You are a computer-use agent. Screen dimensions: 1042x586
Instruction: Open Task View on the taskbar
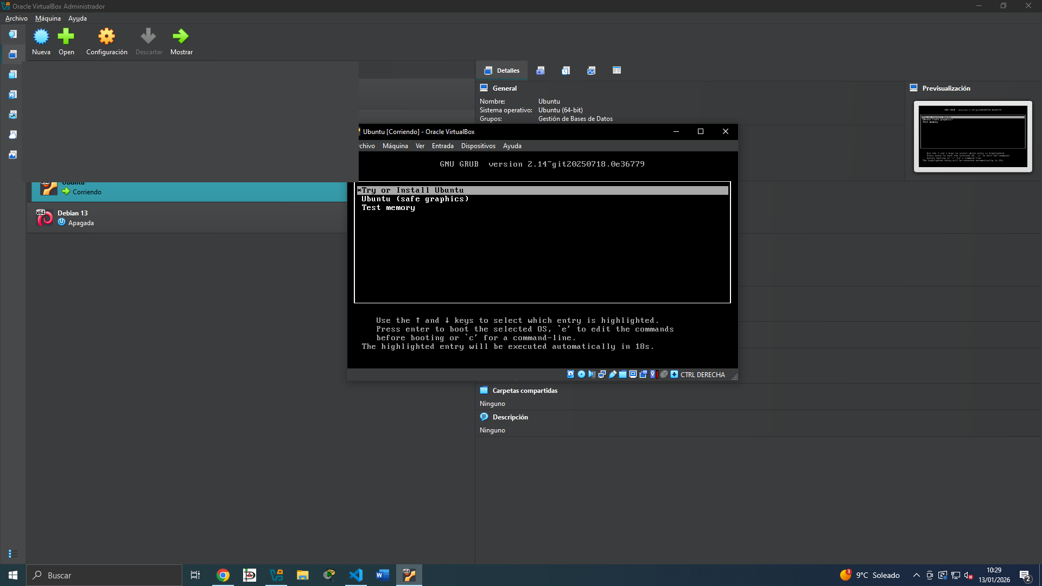[195, 575]
